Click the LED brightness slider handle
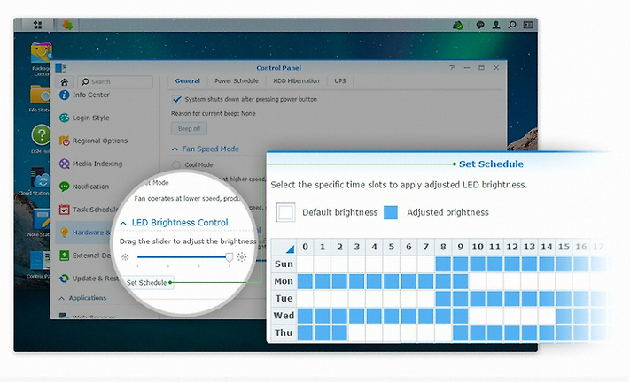This screenshot has height=382, width=638. 230,257
